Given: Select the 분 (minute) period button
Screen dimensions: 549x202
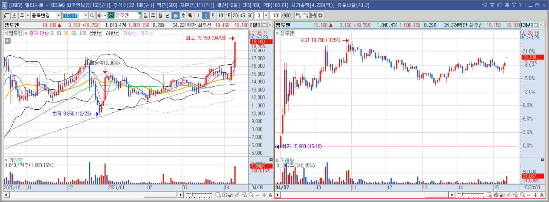Looking at the screenshot, I should click(x=176, y=15).
